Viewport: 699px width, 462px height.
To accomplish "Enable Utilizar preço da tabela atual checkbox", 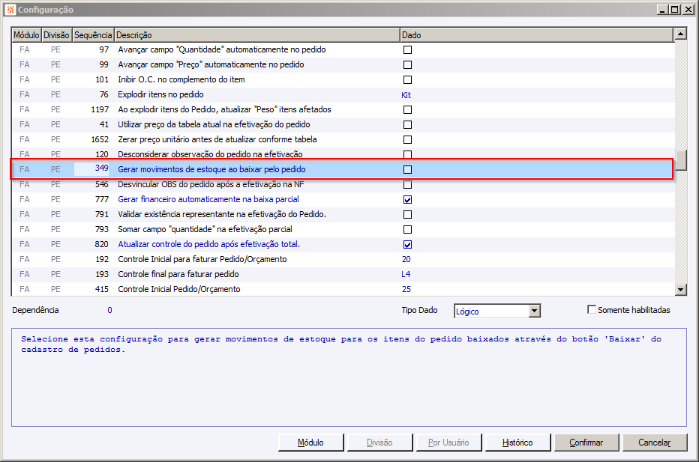I will click(x=407, y=124).
